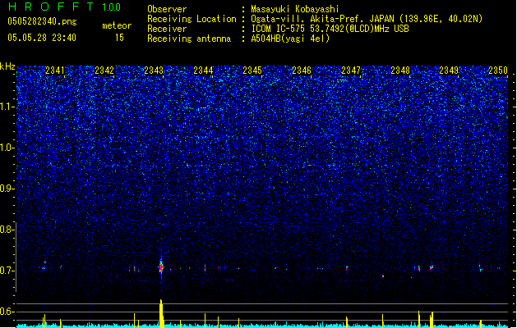Click the 0.8 frequency axis label
This screenshot has height=328, width=517.
pyautogui.click(x=7, y=230)
